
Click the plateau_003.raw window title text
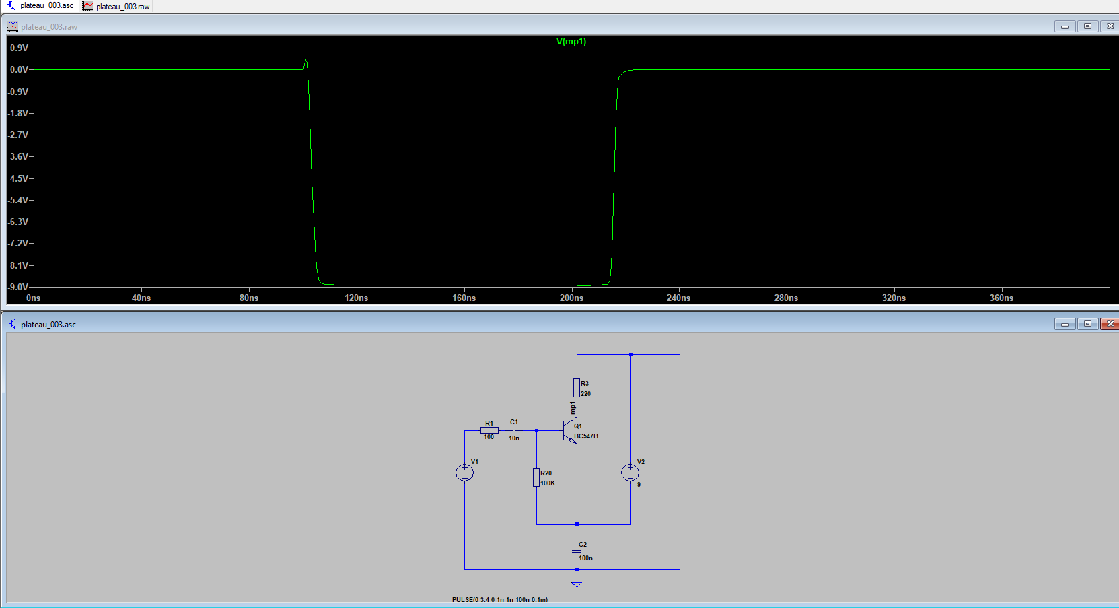point(49,27)
